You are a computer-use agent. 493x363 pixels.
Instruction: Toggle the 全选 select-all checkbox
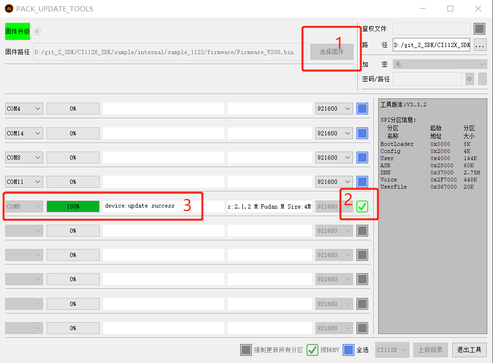349,350
